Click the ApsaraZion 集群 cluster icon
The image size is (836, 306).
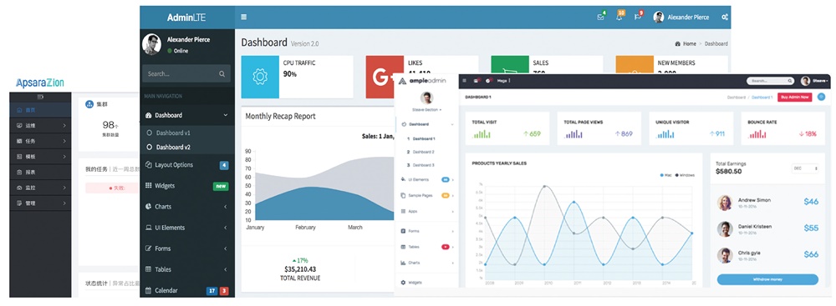point(89,103)
